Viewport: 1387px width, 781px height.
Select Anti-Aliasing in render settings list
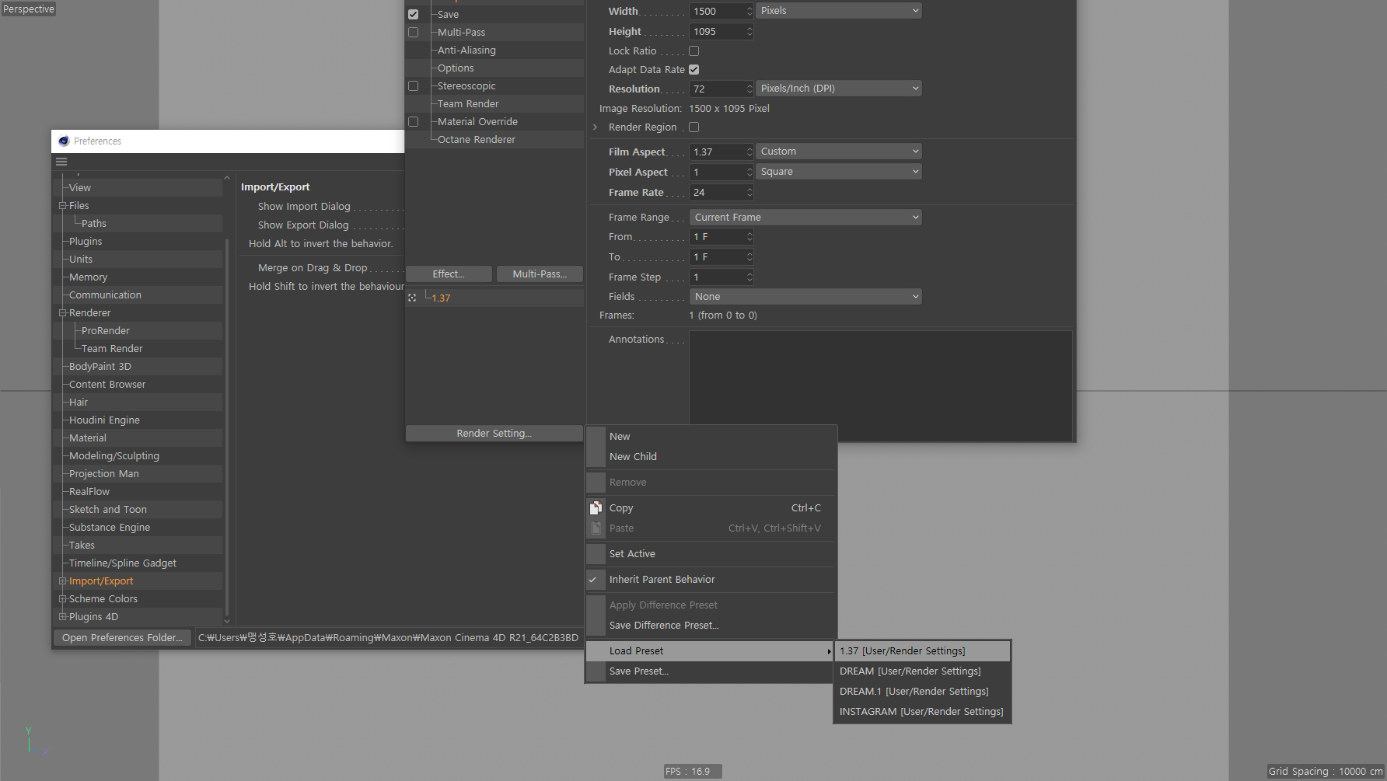click(x=466, y=50)
